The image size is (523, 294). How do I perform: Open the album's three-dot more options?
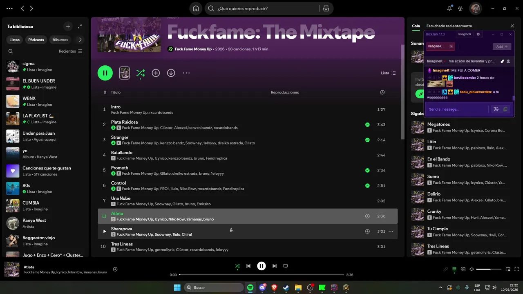[x=186, y=73]
